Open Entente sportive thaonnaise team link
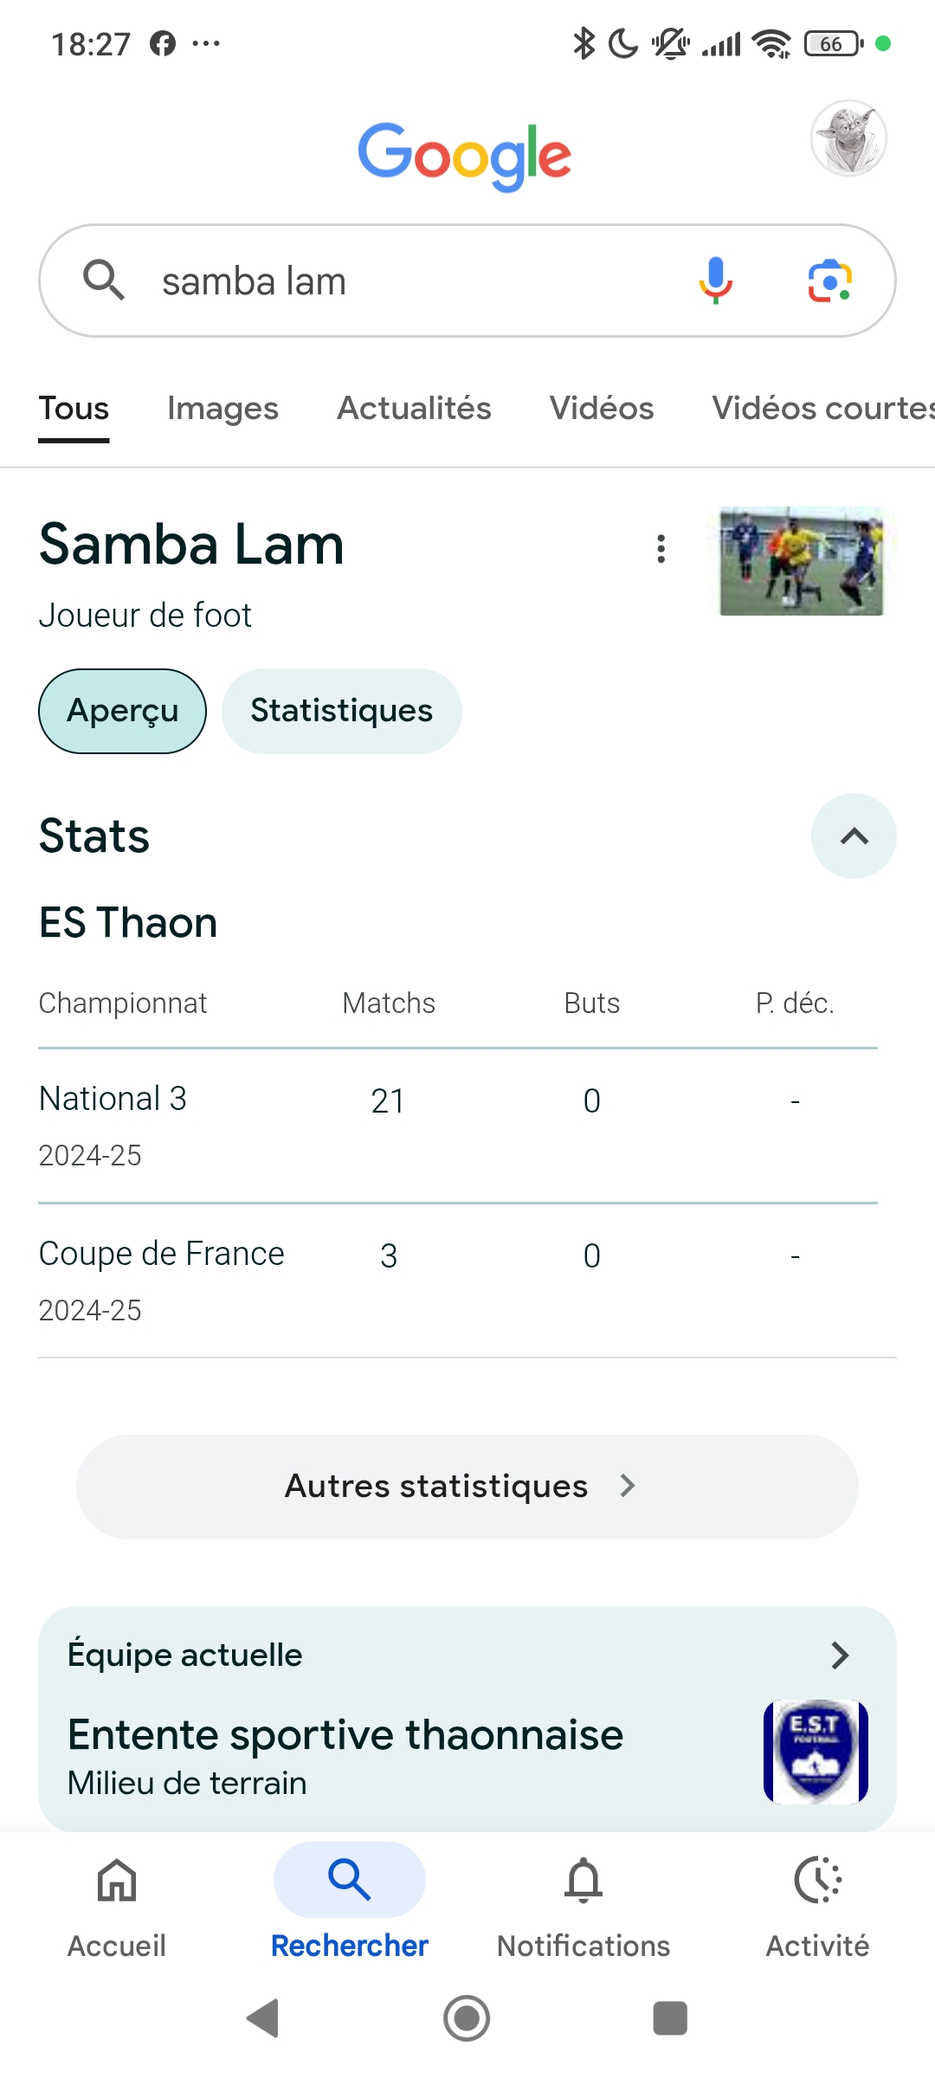The height and width of the screenshot is (2078, 935). pos(345,1735)
